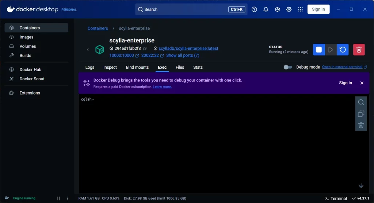
Task: Open Docker Hub in sidebar
Action: [x=36, y=69]
